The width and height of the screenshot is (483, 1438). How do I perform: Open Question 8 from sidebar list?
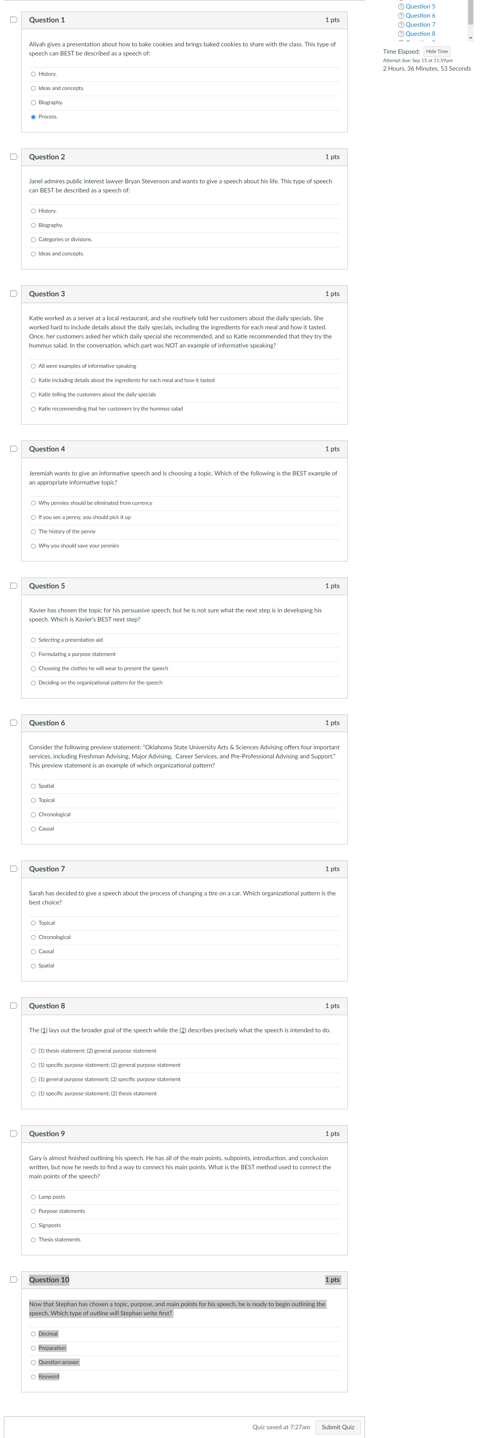420,34
